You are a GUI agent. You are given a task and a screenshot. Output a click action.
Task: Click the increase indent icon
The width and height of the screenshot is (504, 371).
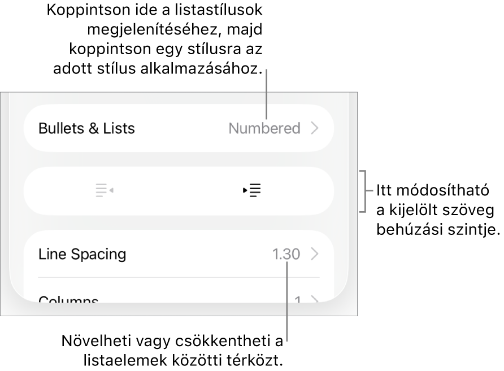(252, 191)
